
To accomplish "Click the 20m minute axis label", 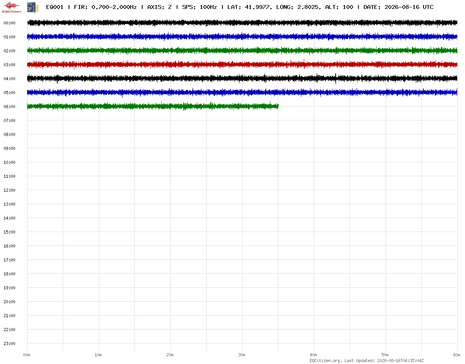I will click(x=170, y=355).
